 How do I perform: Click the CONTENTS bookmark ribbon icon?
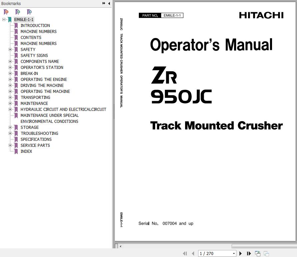(x=16, y=38)
